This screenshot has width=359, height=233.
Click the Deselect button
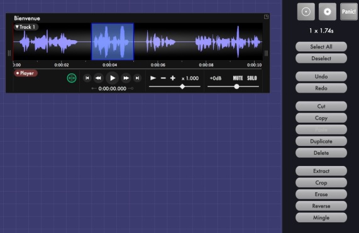(x=321, y=58)
